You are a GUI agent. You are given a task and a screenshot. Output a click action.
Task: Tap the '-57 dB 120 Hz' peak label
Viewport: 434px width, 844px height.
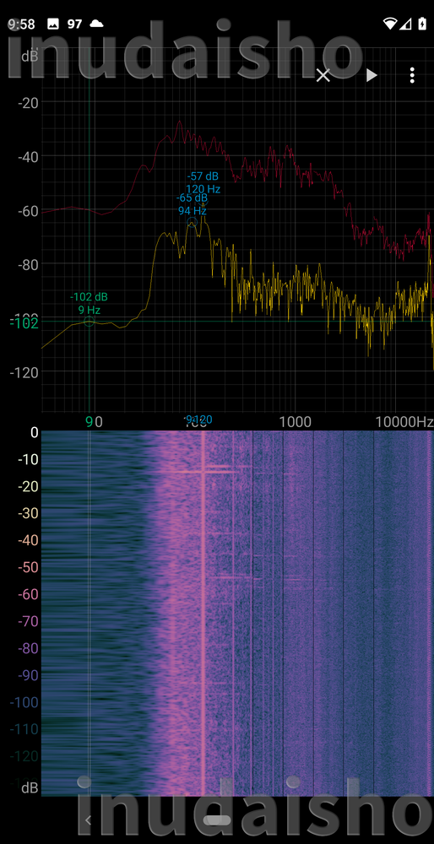tap(203, 182)
